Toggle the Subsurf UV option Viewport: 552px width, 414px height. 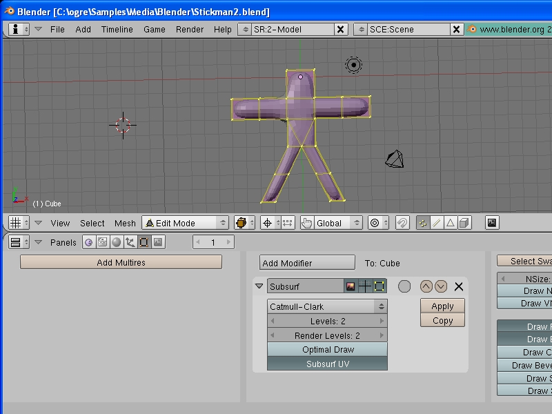pyautogui.click(x=327, y=364)
